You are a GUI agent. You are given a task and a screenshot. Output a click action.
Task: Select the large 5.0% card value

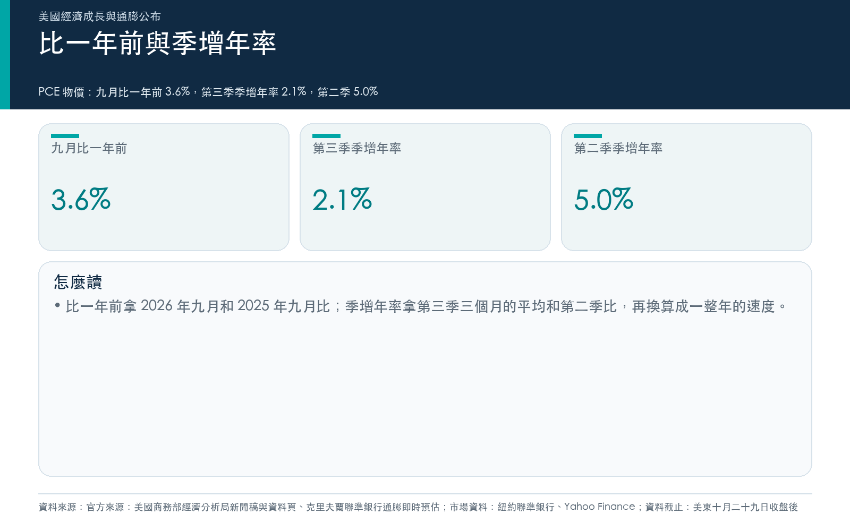(x=603, y=200)
